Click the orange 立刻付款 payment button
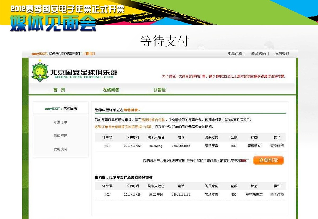 coord(268,160)
